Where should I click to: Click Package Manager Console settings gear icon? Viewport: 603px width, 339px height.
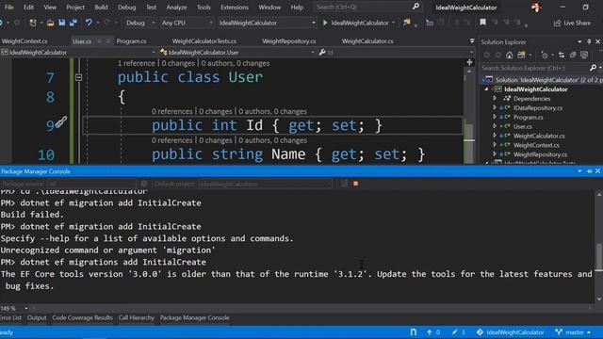[x=144, y=184]
